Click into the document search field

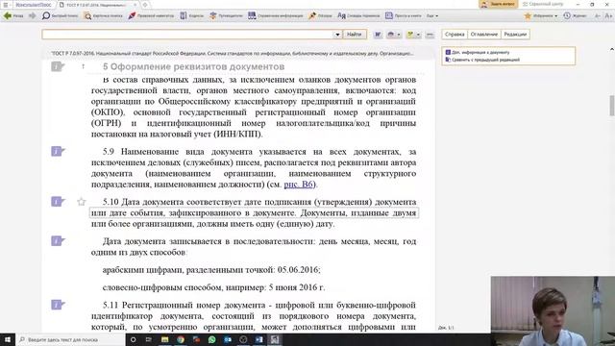pos(187,35)
